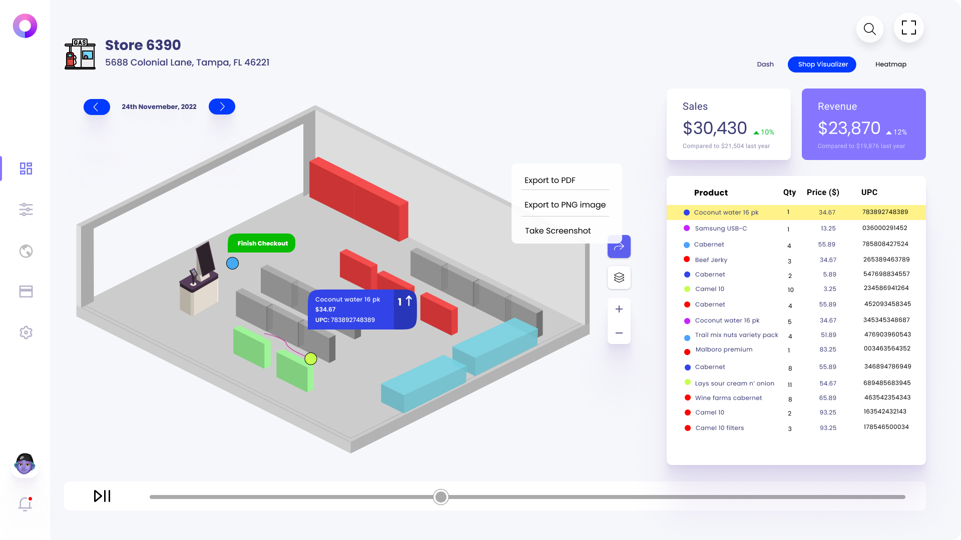Click the globe icon in sidebar
Viewport: 961px width, 540px height.
pos(26,251)
